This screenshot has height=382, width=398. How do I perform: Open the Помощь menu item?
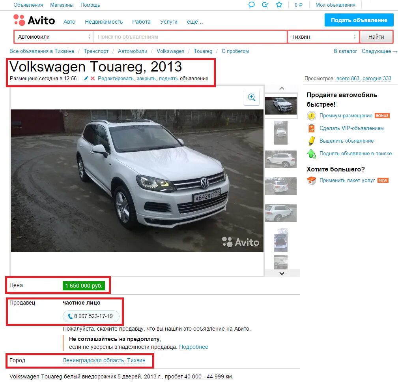(x=90, y=5)
